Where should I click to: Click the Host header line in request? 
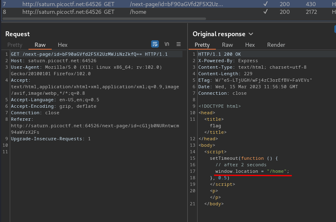click(54, 61)
